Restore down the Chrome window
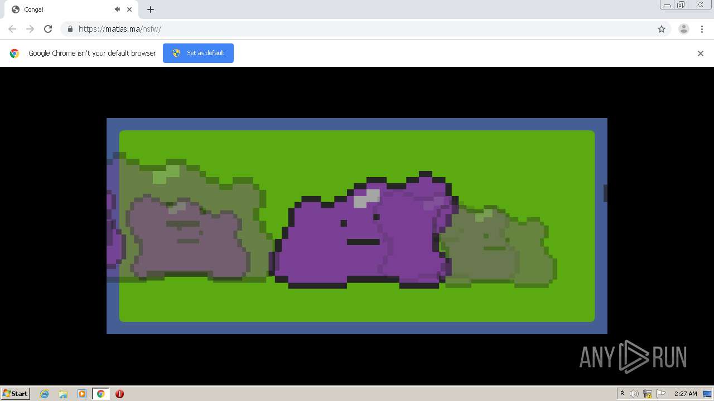The height and width of the screenshot is (401, 714). [x=681, y=5]
